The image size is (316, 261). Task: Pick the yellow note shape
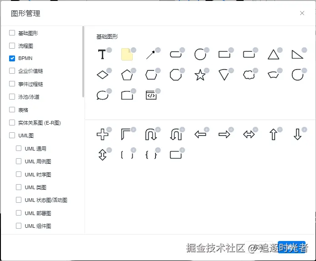(x=127, y=55)
